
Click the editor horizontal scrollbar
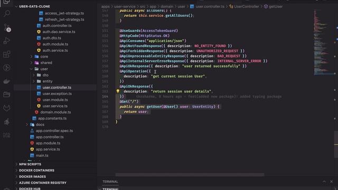(190, 175)
